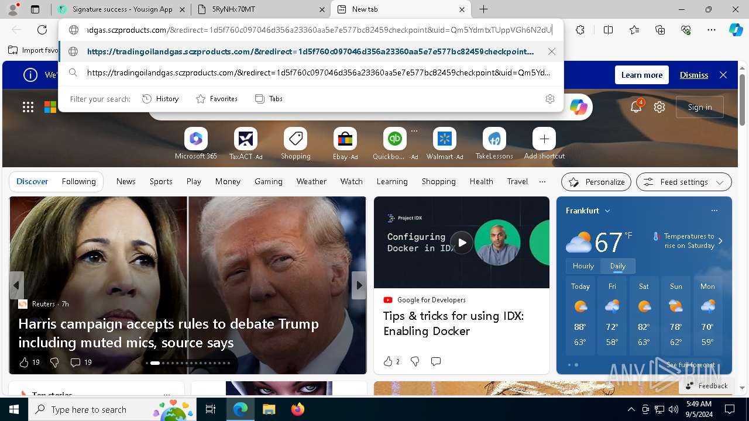Dislike the Harris campaign story

click(54, 363)
